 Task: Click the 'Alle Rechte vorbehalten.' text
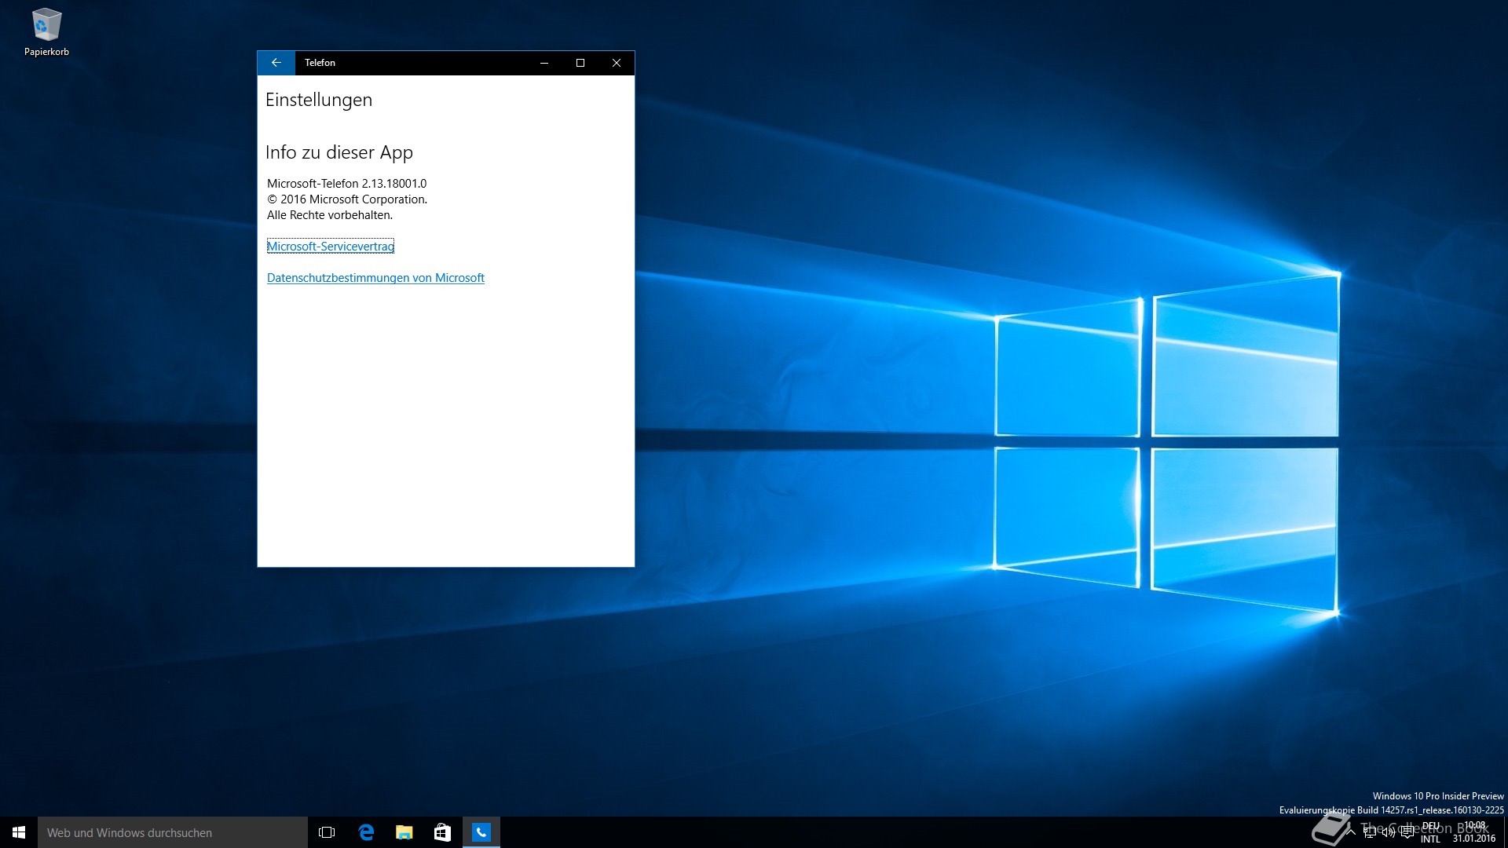coord(330,214)
